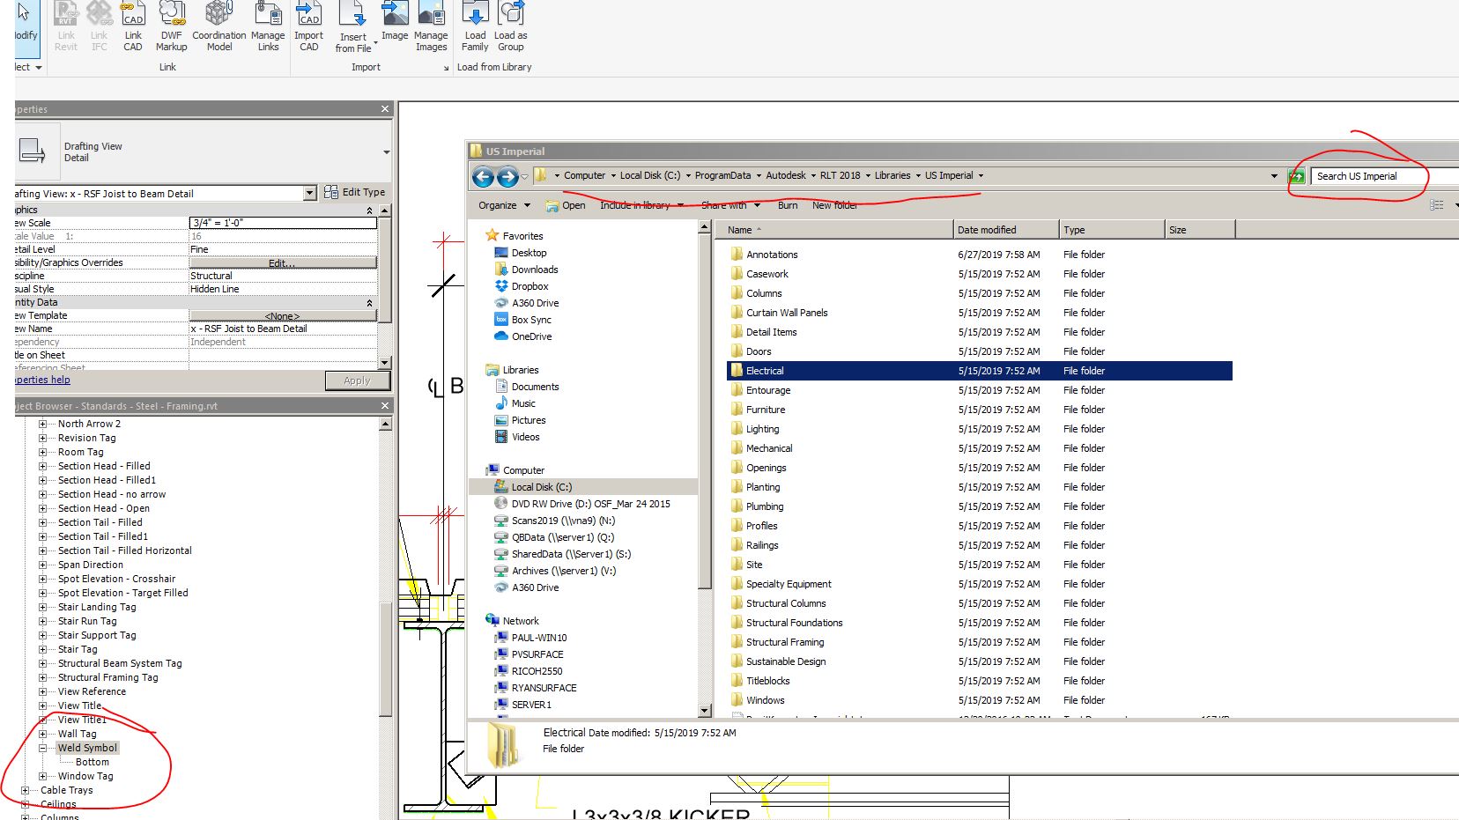
Task: Open the drafting view type selector dropdown
Action: 309,193
